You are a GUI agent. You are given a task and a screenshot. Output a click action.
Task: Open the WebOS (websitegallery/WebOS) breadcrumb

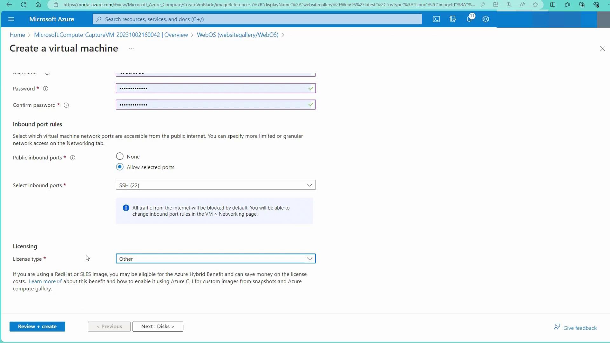(237, 35)
